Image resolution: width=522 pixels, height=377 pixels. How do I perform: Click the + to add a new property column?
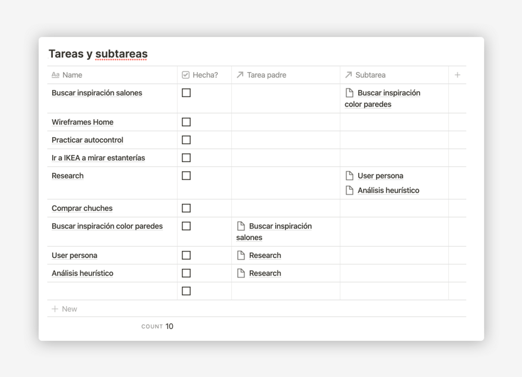(x=457, y=75)
